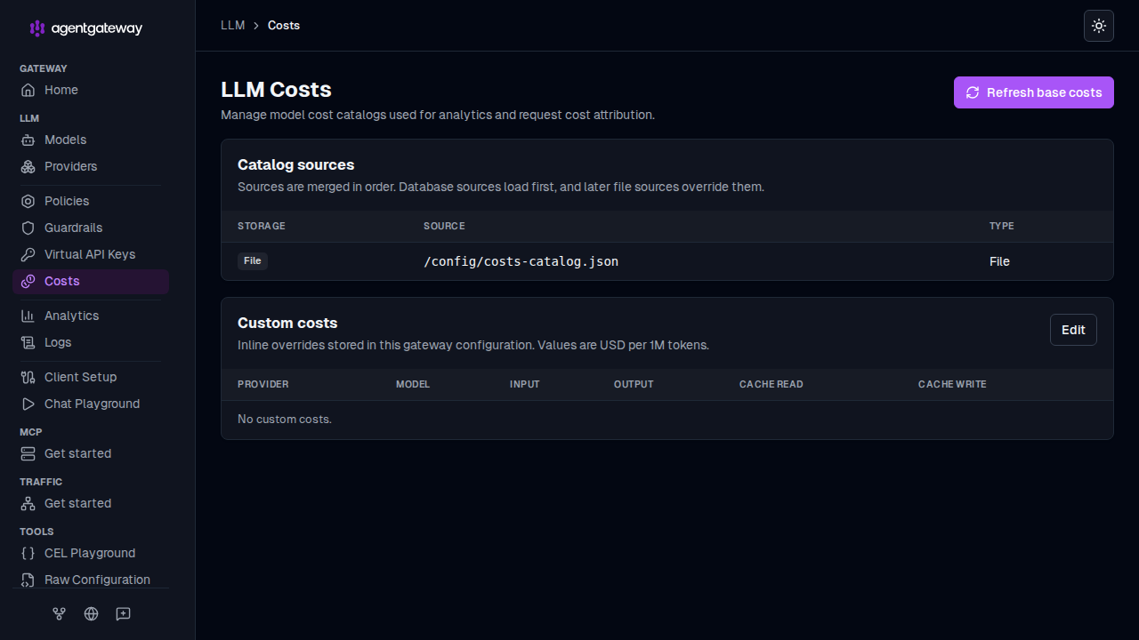The image size is (1139, 640).
Task: Open Get started under MCP
Action: 91,453
